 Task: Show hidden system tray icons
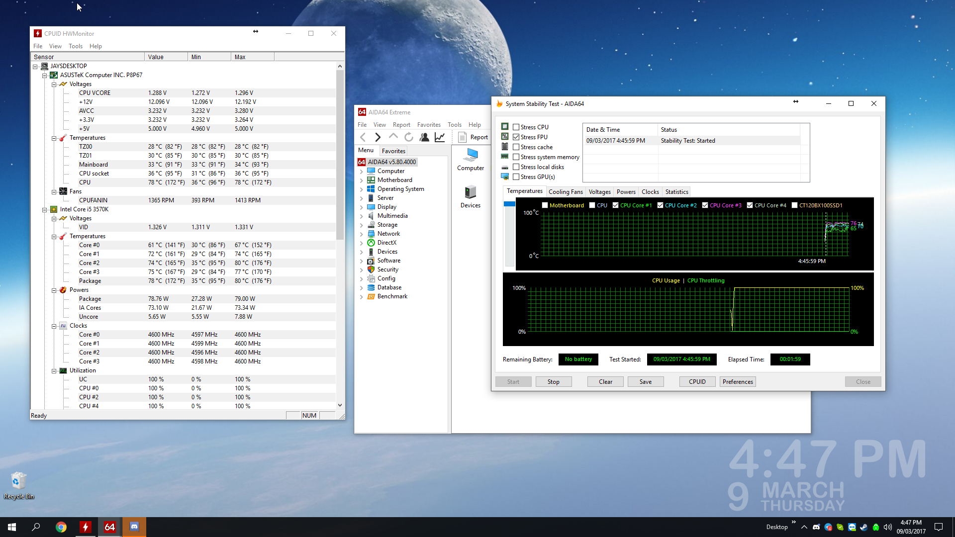click(x=804, y=527)
